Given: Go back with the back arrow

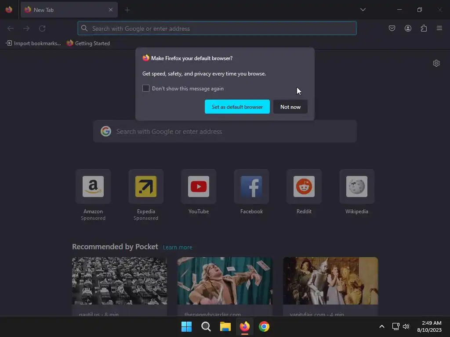Looking at the screenshot, I should (x=11, y=29).
